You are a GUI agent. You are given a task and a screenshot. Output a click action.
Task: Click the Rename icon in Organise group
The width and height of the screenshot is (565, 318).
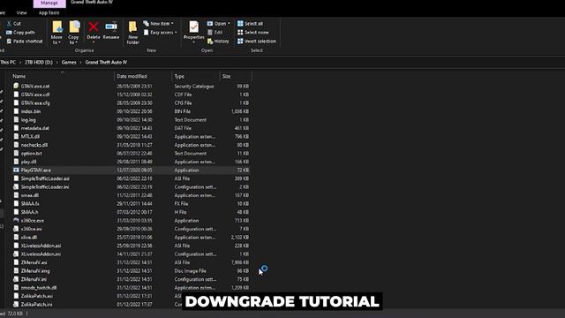pos(111,27)
